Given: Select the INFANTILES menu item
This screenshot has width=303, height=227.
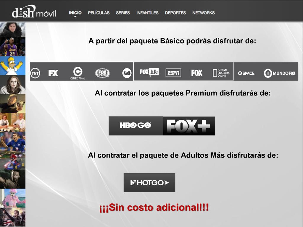Looking at the screenshot, I should click(x=147, y=13).
